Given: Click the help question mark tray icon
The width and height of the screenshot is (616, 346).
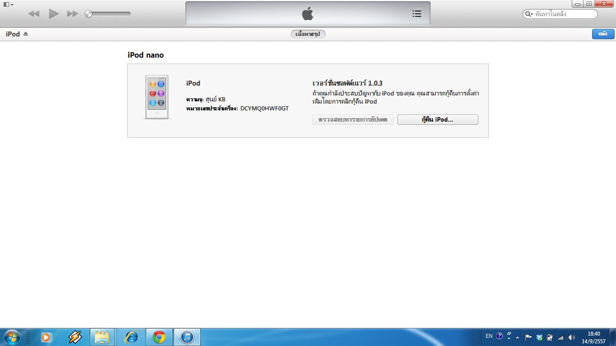Looking at the screenshot, I should 499,336.
